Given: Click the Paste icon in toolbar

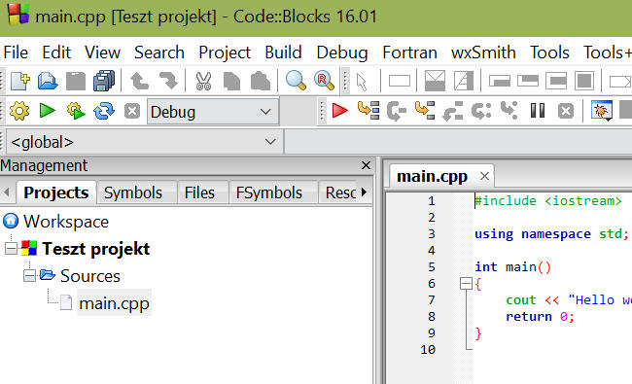Looking at the screenshot, I should click(x=261, y=81).
